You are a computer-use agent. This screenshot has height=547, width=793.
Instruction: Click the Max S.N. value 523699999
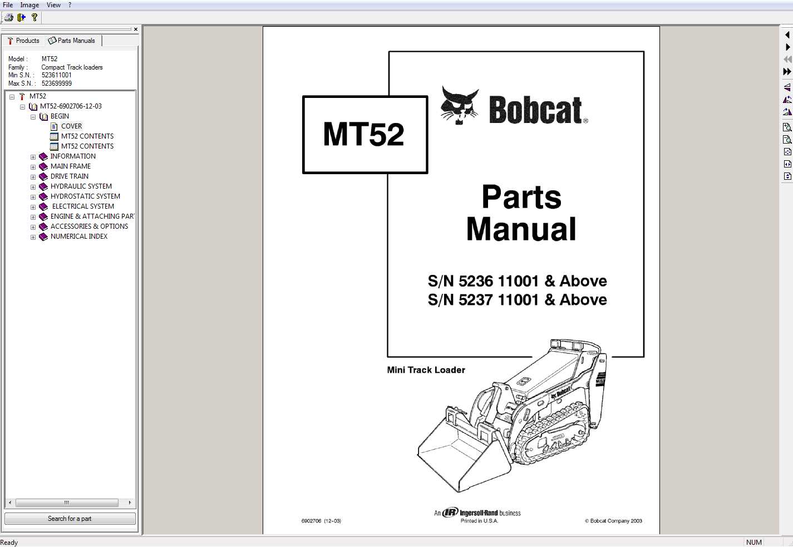(x=57, y=83)
